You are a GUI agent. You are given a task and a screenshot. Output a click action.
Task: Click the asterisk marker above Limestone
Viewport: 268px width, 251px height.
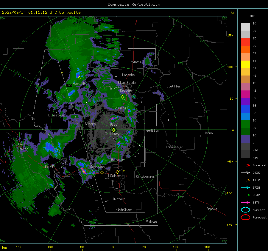pos(56,113)
